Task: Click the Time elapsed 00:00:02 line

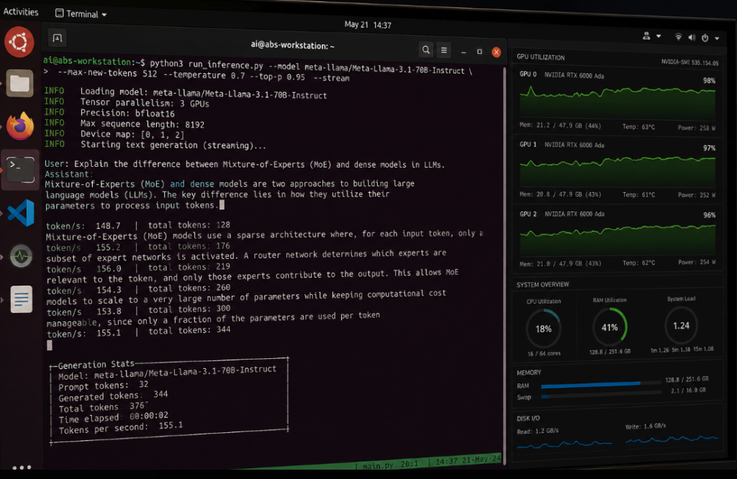Action: coord(113,417)
